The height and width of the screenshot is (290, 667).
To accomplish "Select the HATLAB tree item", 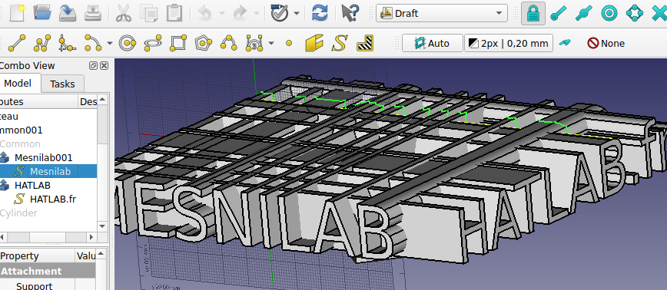I will 32,185.
